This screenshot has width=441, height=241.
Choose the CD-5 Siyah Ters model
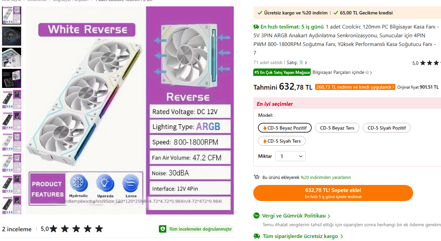pyautogui.click(x=282, y=141)
